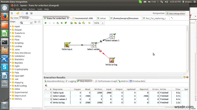197x110 pixels.
Task: Click the impact analysis icon
Action: [x=75, y=23]
